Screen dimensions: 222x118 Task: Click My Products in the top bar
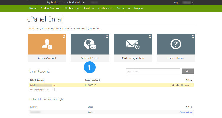[53, 2]
